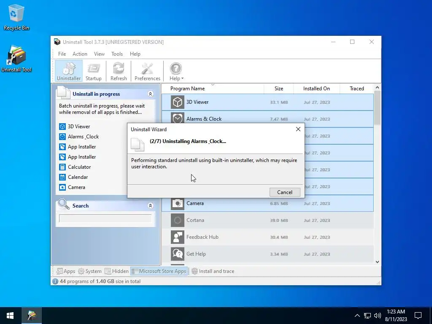
Task: Click the Alarms & Clock program icon
Action: point(178,118)
